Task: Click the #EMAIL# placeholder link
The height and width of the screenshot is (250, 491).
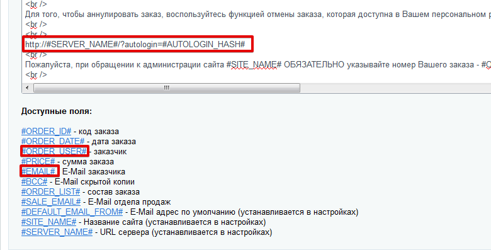Action: click(x=38, y=172)
